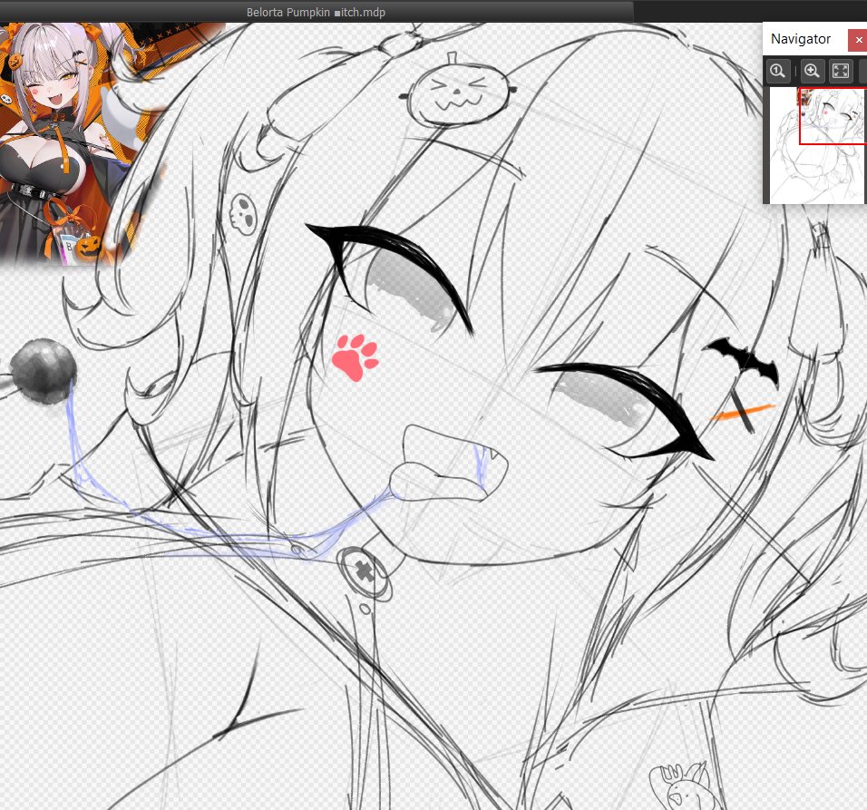Reset zoom to 100% in Navigator

(778, 71)
